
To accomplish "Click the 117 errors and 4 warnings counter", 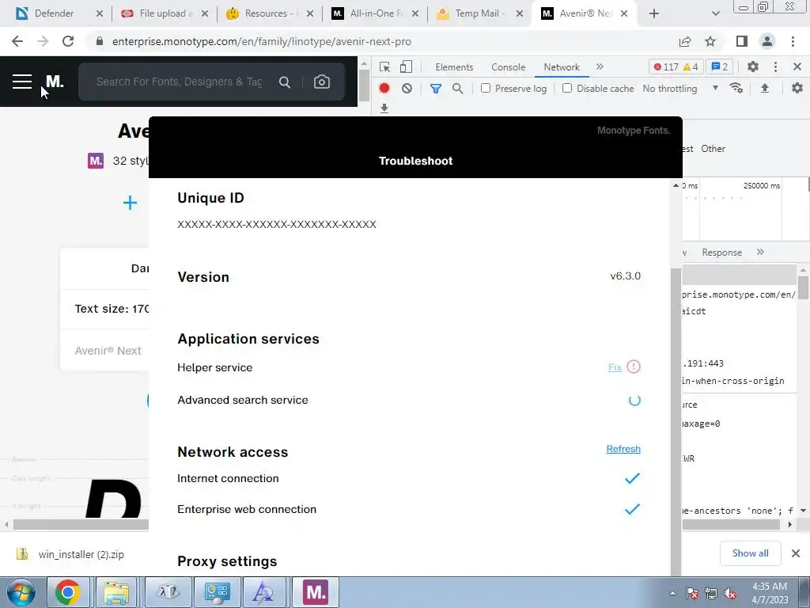I will coord(676,66).
